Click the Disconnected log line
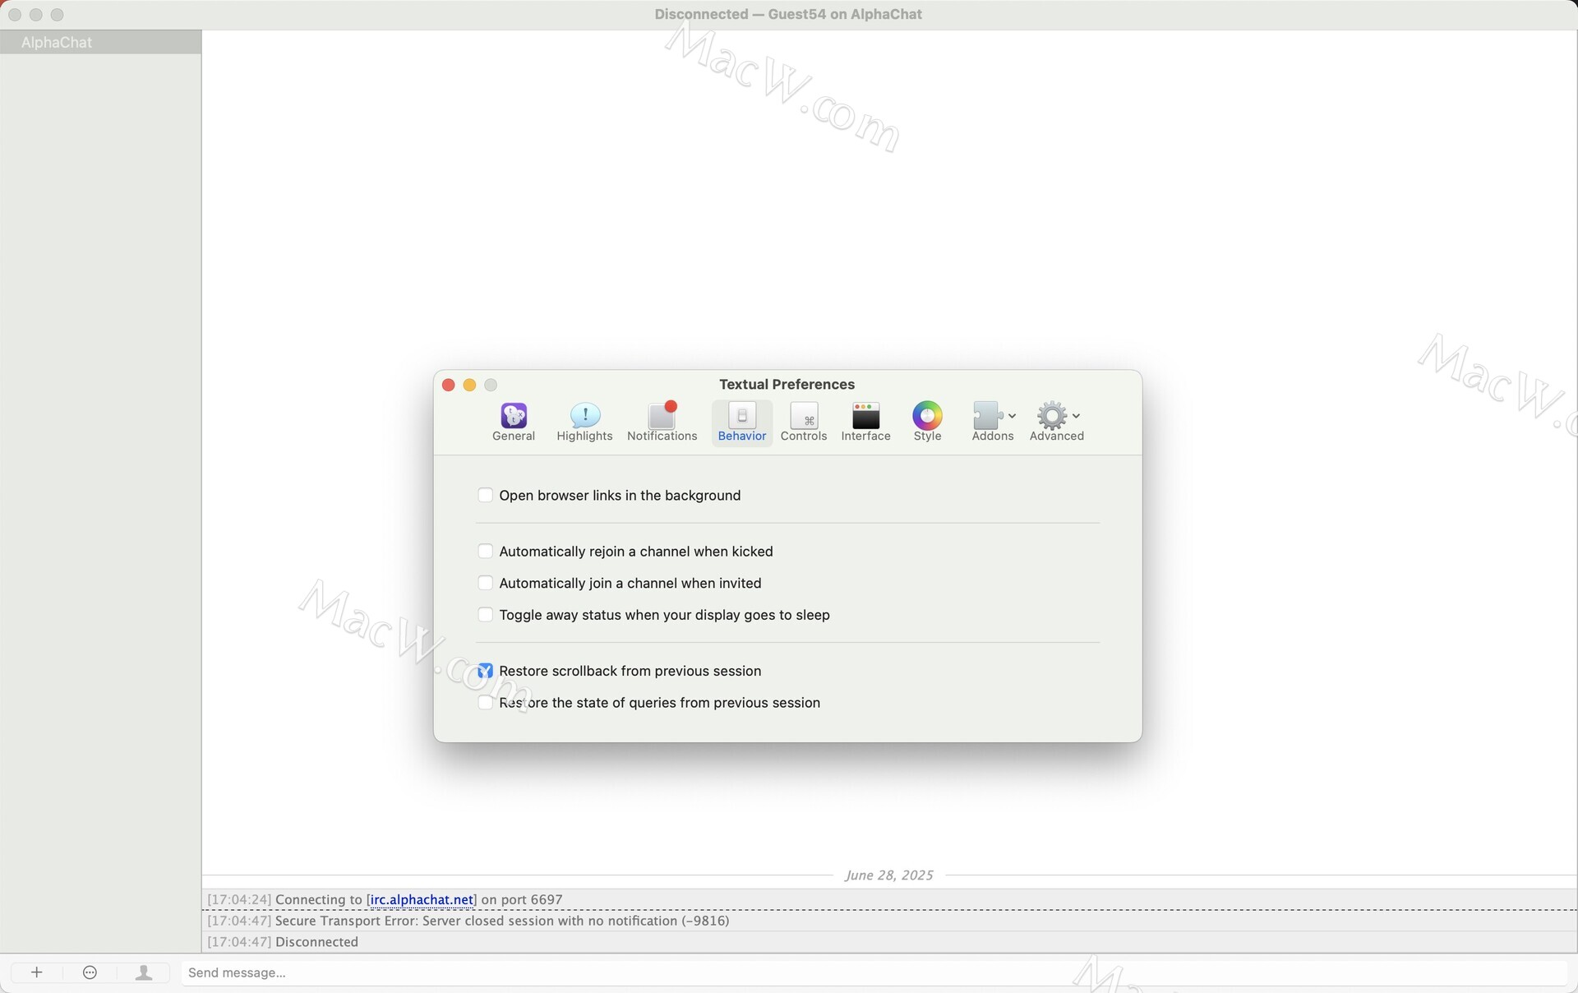Image resolution: width=1578 pixels, height=993 pixels. click(889, 942)
